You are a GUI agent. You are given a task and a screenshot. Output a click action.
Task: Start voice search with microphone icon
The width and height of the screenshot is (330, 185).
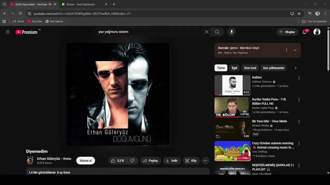click(232, 32)
